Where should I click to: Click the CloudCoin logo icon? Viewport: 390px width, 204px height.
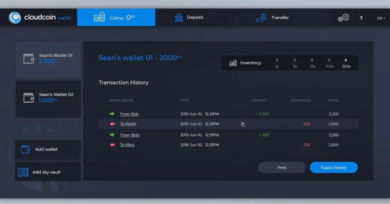tap(15, 18)
